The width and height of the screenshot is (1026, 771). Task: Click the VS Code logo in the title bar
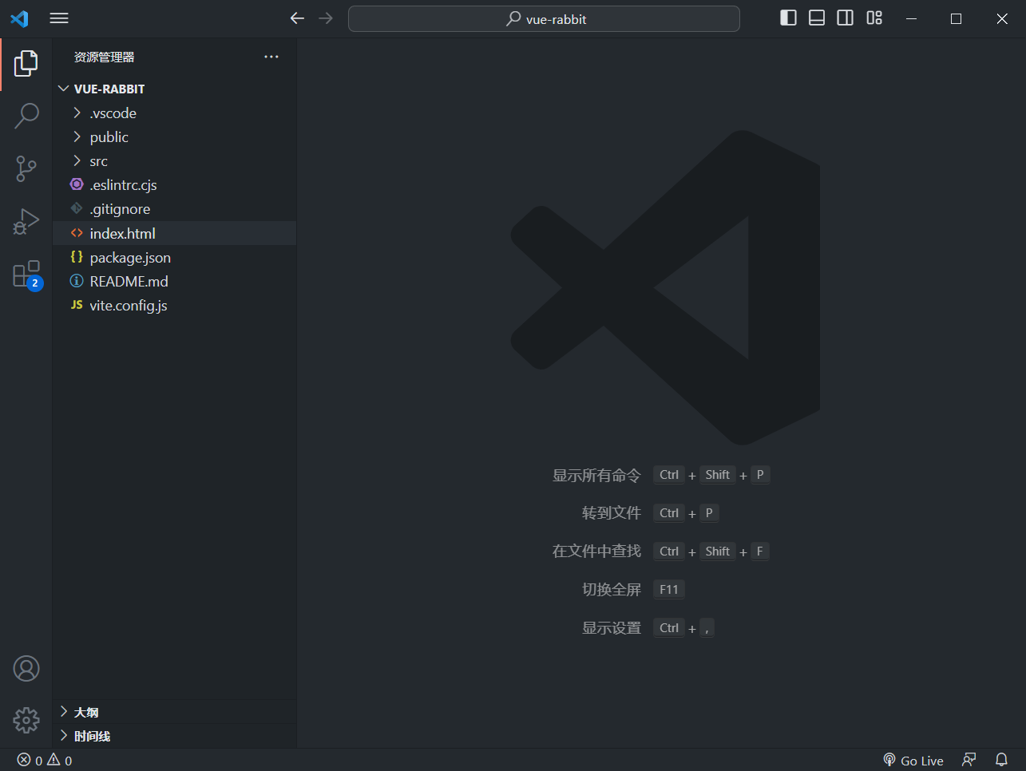(x=19, y=18)
